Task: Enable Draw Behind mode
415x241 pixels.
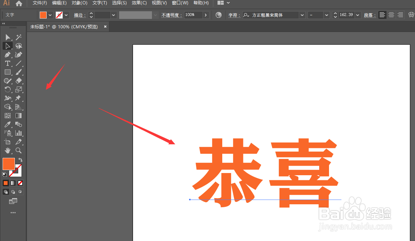Action: pos(13,192)
